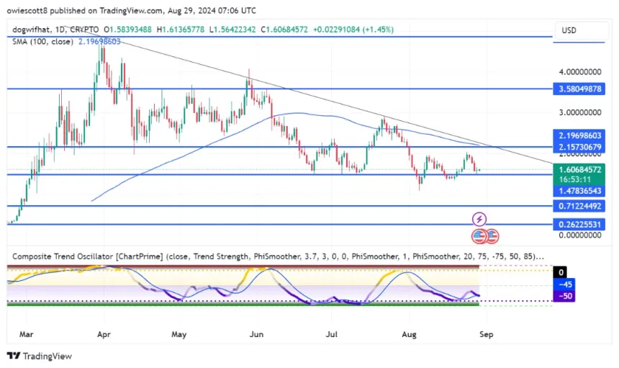Open the USD currency selector
This screenshot has width=619, height=368.
pos(569,31)
